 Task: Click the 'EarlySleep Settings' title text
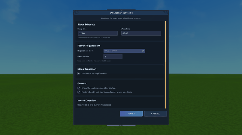tap(121, 13)
